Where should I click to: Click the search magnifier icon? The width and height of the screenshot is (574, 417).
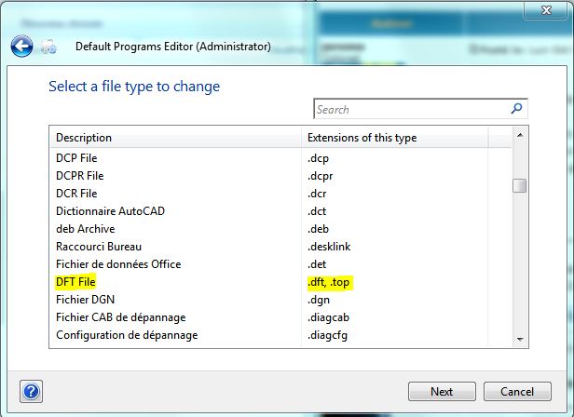coord(516,108)
